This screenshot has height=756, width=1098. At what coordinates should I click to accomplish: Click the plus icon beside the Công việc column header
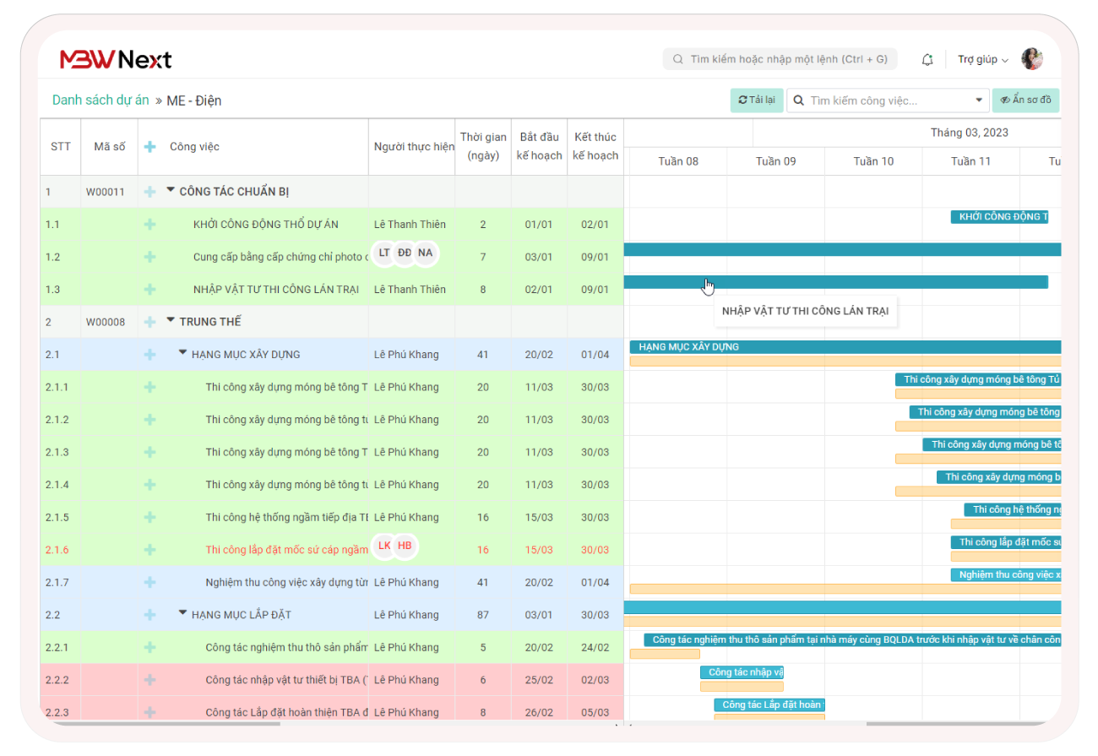(x=149, y=146)
